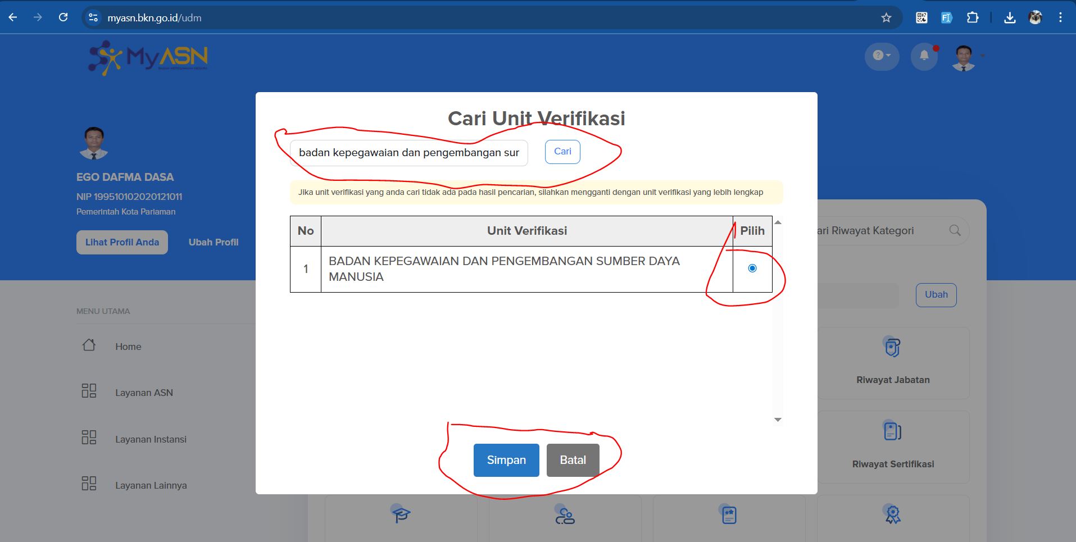1076x542 pixels.
Task: Click the notification bell icon
Action: (924, 56)
